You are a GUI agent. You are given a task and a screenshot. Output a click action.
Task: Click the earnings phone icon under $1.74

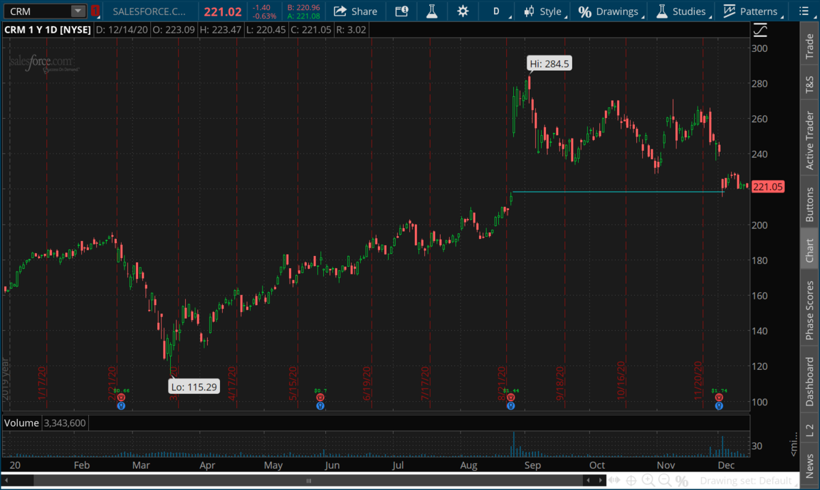719,397
